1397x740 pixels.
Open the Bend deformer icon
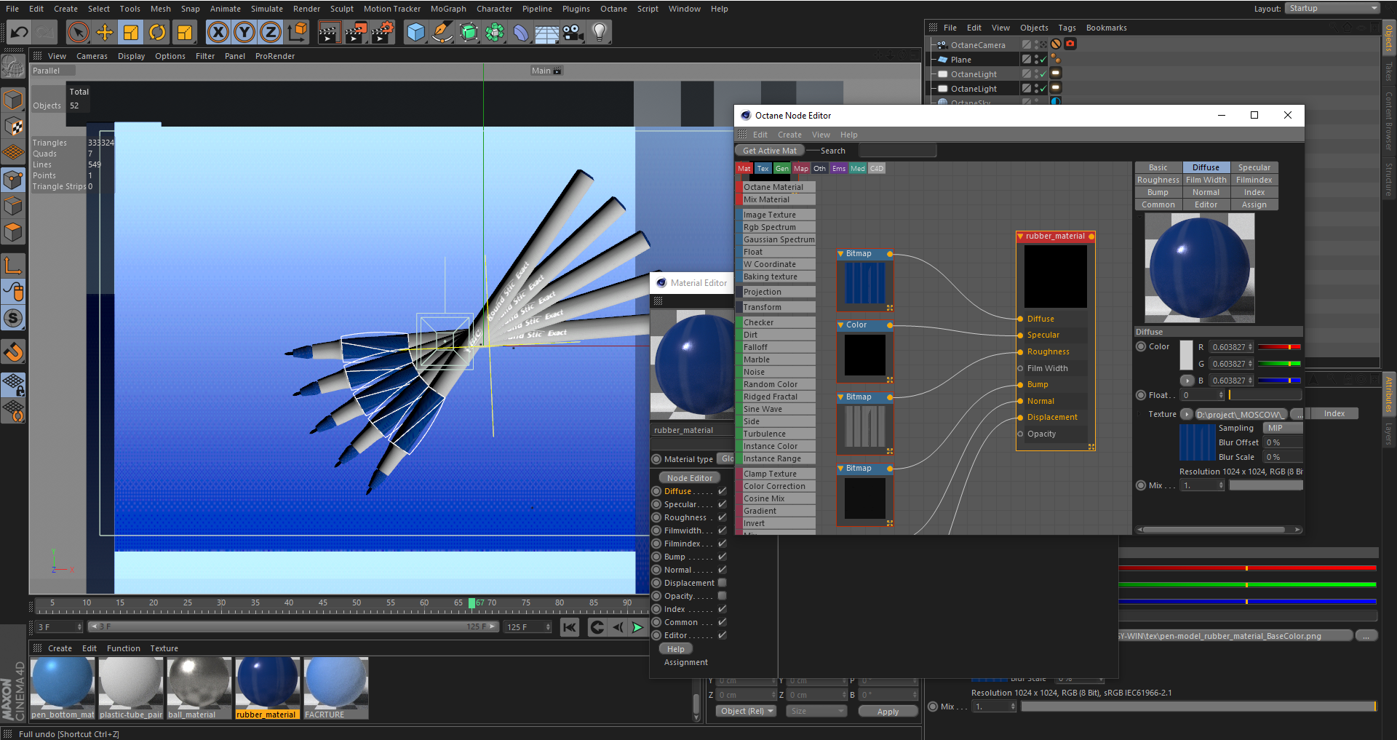point(521,32)
